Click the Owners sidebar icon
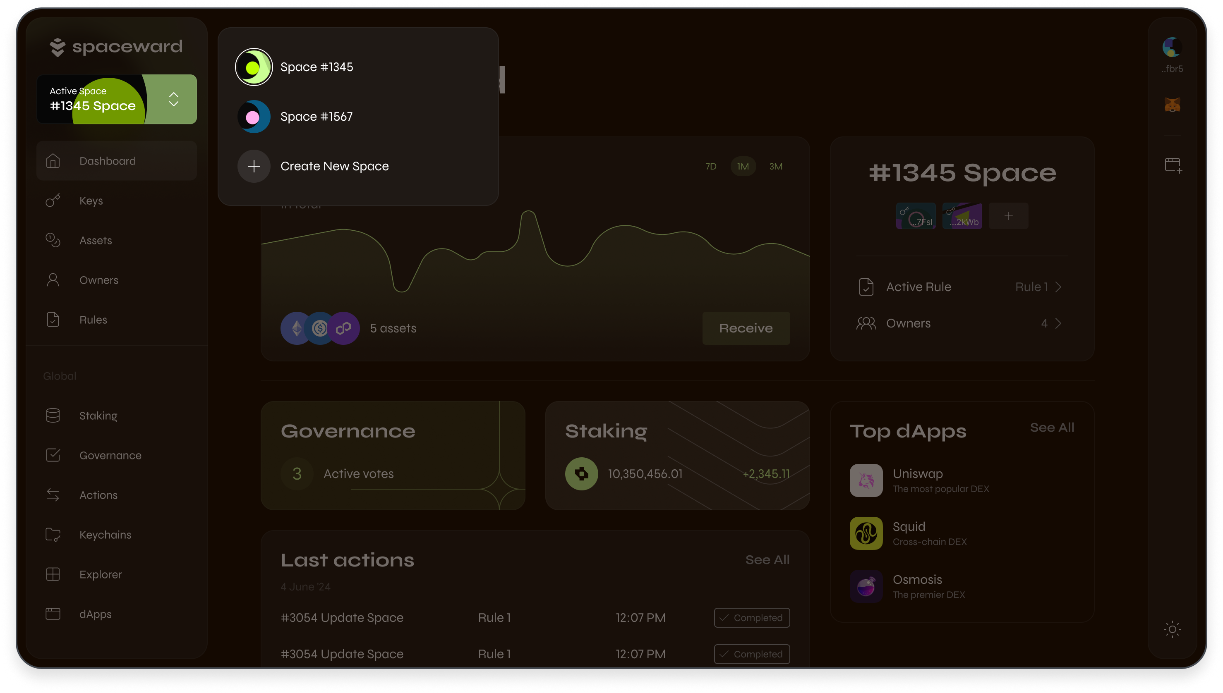 [53, 280]
